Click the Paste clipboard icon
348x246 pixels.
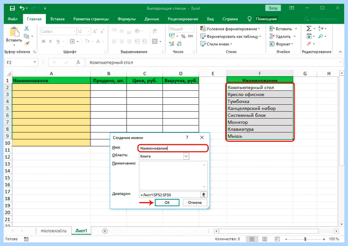pos(14,31)
